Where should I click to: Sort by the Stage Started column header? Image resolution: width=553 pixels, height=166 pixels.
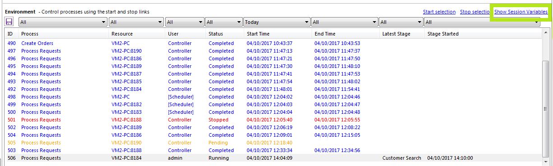click(443, 34)
